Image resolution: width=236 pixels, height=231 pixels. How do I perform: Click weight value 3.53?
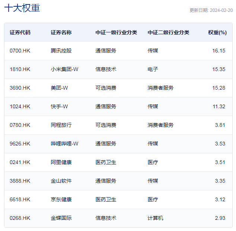[220, 144]
